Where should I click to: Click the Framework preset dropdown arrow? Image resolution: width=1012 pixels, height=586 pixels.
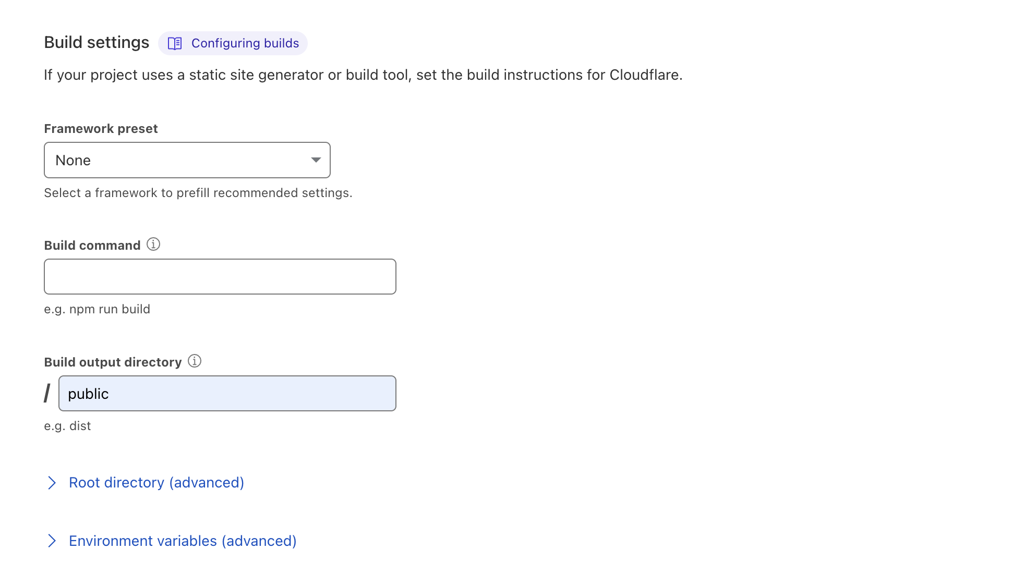(x=316, y=160)
